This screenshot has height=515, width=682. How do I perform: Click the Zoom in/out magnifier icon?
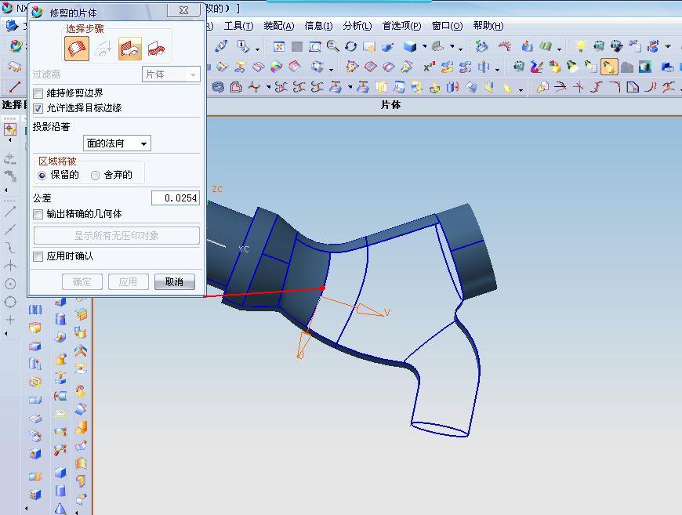332,46
